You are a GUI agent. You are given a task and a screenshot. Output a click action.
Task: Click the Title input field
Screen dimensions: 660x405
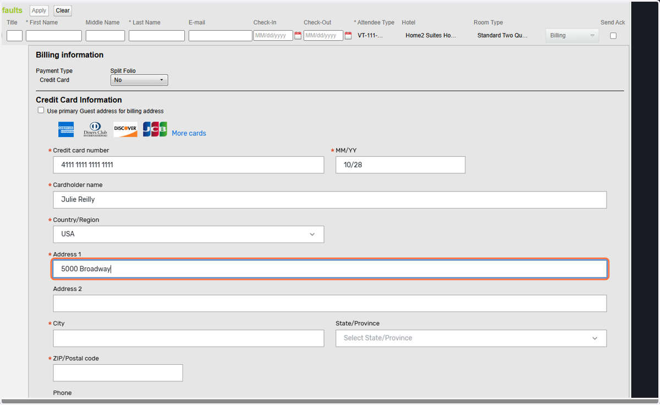pyautogui.click(x=15, y=36)
